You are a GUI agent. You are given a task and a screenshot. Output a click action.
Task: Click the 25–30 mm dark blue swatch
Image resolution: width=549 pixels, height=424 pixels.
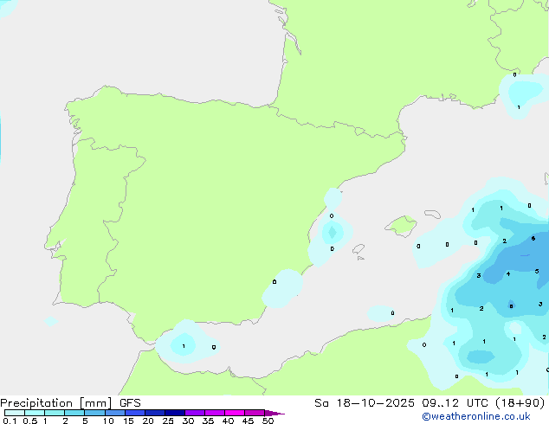click(x=175, y=413)
